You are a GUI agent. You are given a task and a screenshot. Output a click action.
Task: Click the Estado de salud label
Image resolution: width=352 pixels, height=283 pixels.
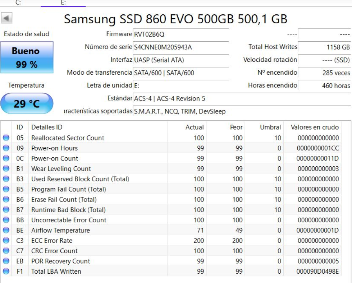27,34
